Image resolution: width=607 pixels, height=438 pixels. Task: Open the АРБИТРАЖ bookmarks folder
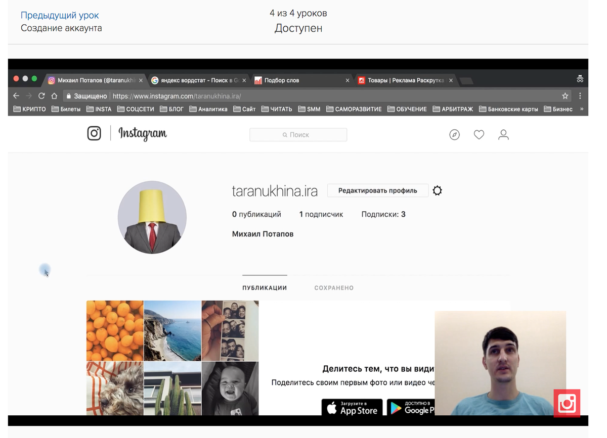point(453,109)
